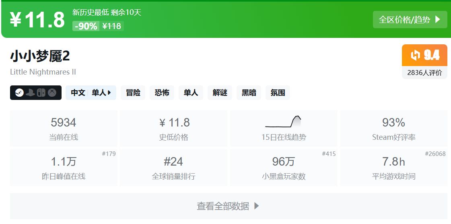
Task: Click the struck-through ¥118 original price
Action: pyautogui.click(x=111, y=26)
